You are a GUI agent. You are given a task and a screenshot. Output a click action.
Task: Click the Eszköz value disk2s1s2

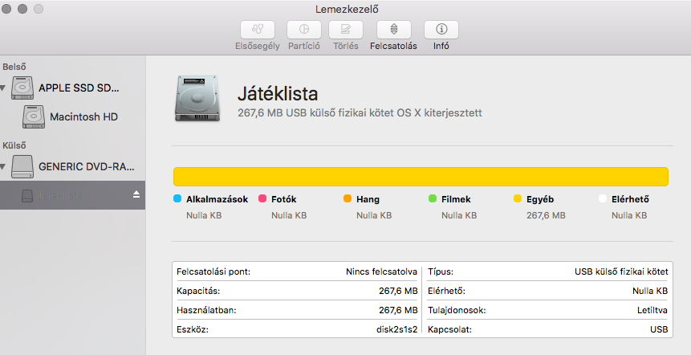pos(395,329)
